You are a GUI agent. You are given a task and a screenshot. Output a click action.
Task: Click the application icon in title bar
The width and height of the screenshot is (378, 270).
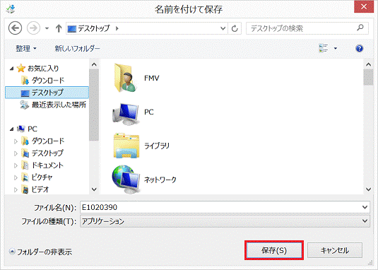point(11,9)
